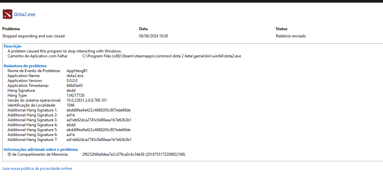The width and height of the screenshot is (383, 178).
Task: Click the 'Additional Hang Signature 4:' label
Action: click(32, 125)
